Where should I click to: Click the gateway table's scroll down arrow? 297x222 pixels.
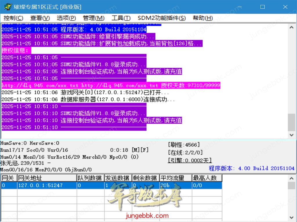pos(291,217)
